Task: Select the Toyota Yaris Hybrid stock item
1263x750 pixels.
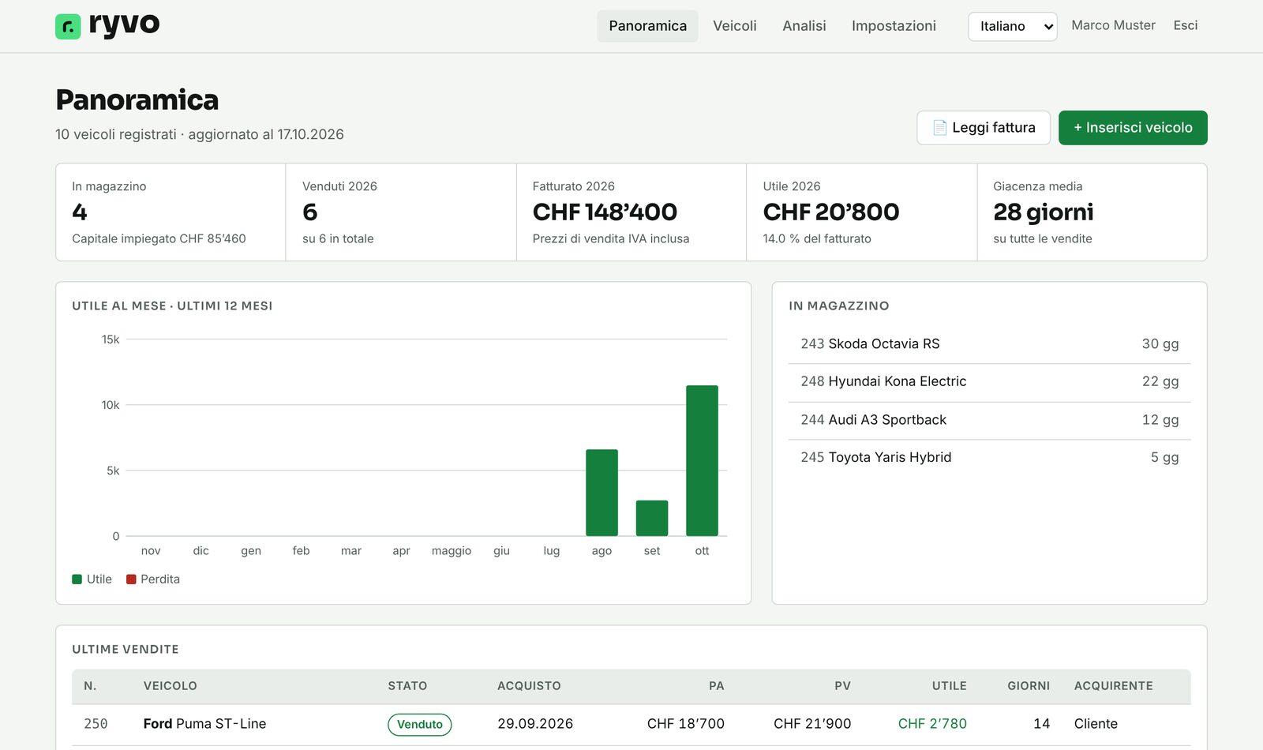Action: point(989,458)
